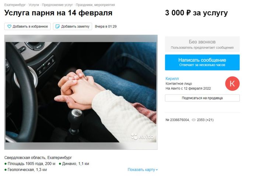This screenshot has height=176, width=258.
Task: Click the eye views counter icon
Action: pos(193,120)
